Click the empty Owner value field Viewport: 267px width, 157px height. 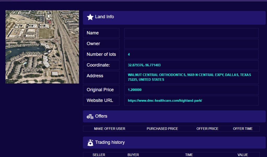click(191, 44)
